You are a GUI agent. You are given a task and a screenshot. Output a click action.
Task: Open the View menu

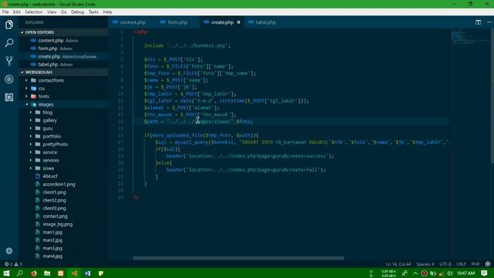pyautogui.click(x=52, y=12)
